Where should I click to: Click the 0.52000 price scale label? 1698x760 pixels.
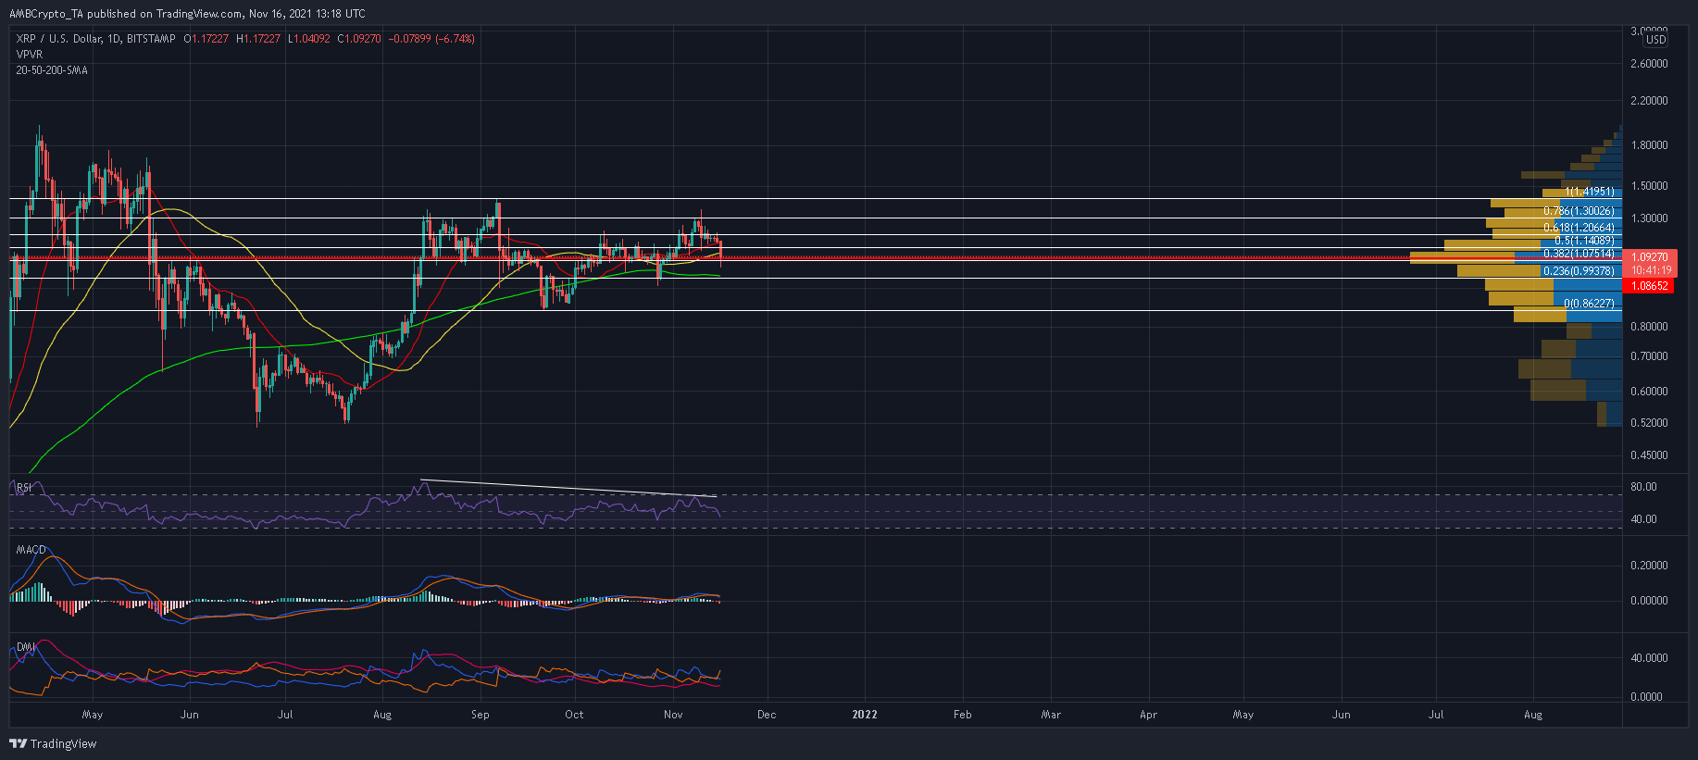[1649, 423]
